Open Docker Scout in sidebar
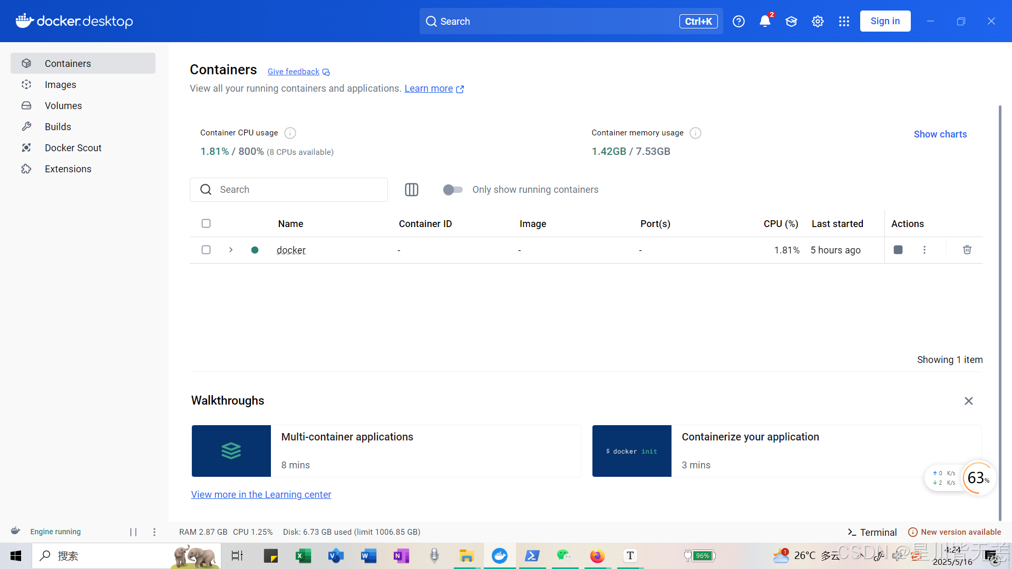The width and height of the screenshot is (1012, 569). 73,148
